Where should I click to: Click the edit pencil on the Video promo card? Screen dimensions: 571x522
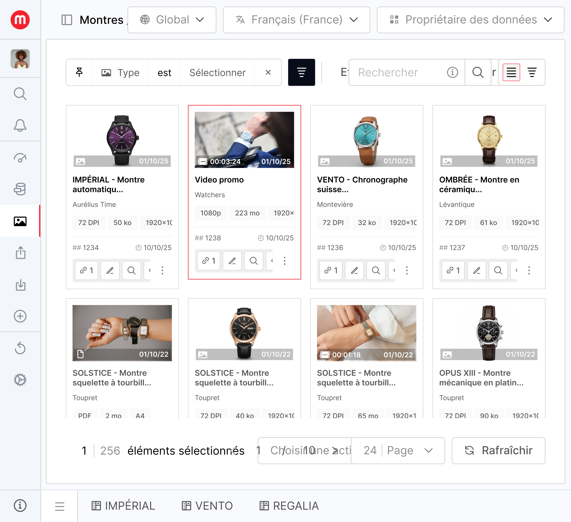pos(232,261)
